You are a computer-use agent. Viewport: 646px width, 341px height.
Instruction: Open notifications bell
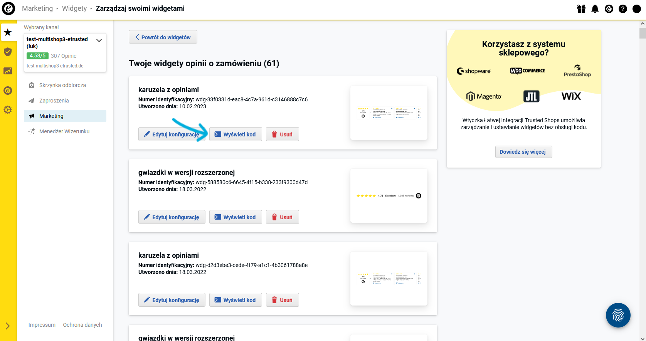[x=595, y=8]
